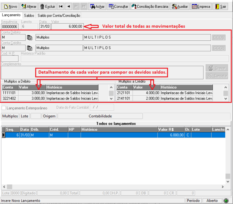Click the Lote 0000 status field
Viewport: 233px width, 204px height.
[x=16, y=193]
